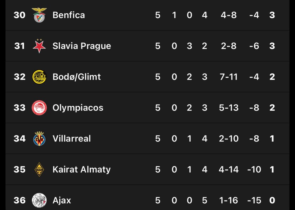Tap Olympiacos's 5-13 goals record
The width and height of the screenshot is (295, 210).
(x=229, y=108)
